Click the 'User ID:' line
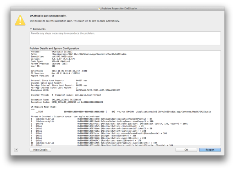Image resolution: width=235 pixels, height=170 pixels. tap(43, 66)
